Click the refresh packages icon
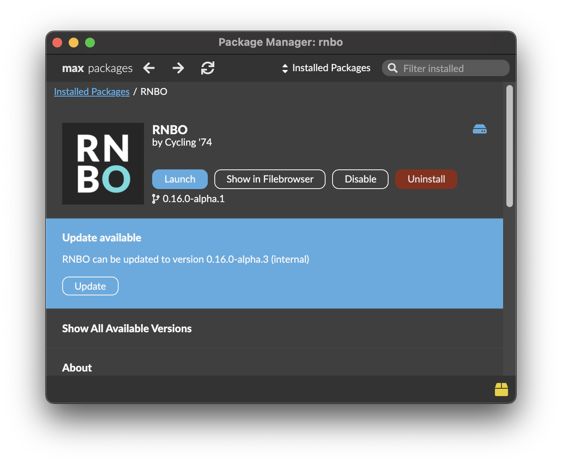Screen dimensions: 562x464 coord(208,68)
